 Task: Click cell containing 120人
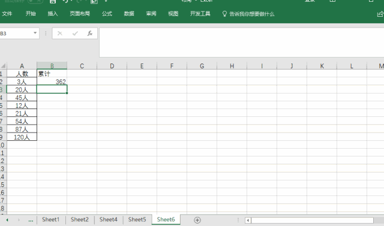click(22, 137)
